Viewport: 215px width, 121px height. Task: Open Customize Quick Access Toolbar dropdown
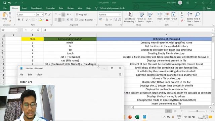[22, 3]
